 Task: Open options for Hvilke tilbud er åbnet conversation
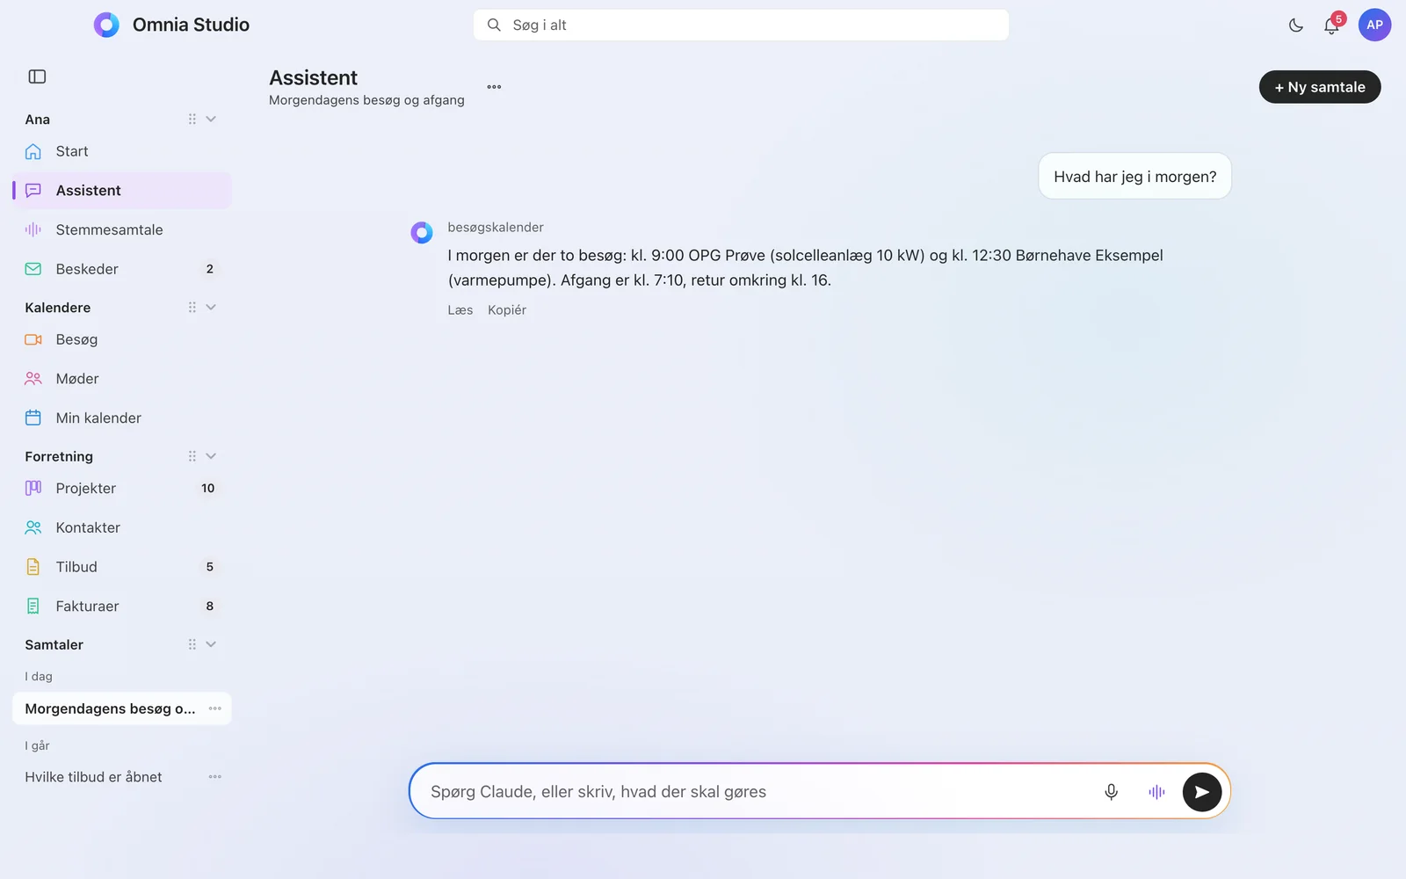(x=214, y=777)
